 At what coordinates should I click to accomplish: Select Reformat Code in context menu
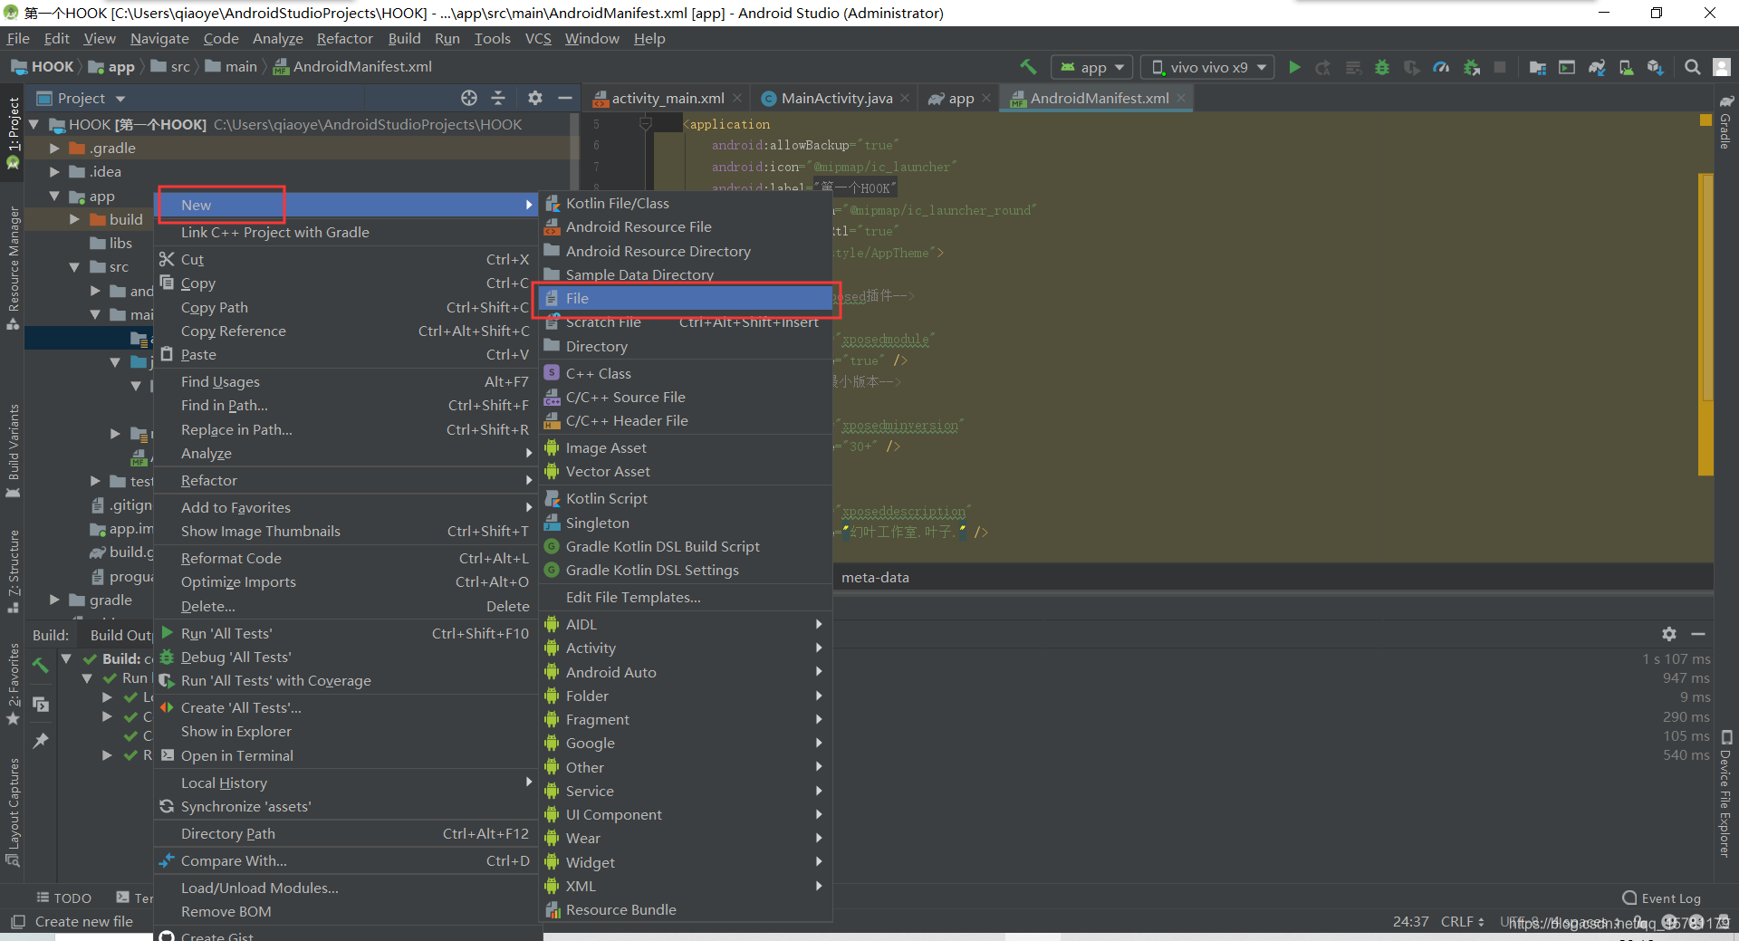pos(347,558)
